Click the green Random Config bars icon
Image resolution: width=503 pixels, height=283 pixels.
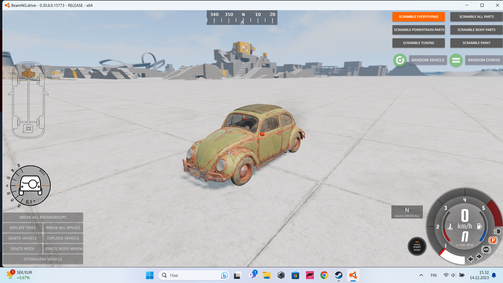(x=456, y=60)
